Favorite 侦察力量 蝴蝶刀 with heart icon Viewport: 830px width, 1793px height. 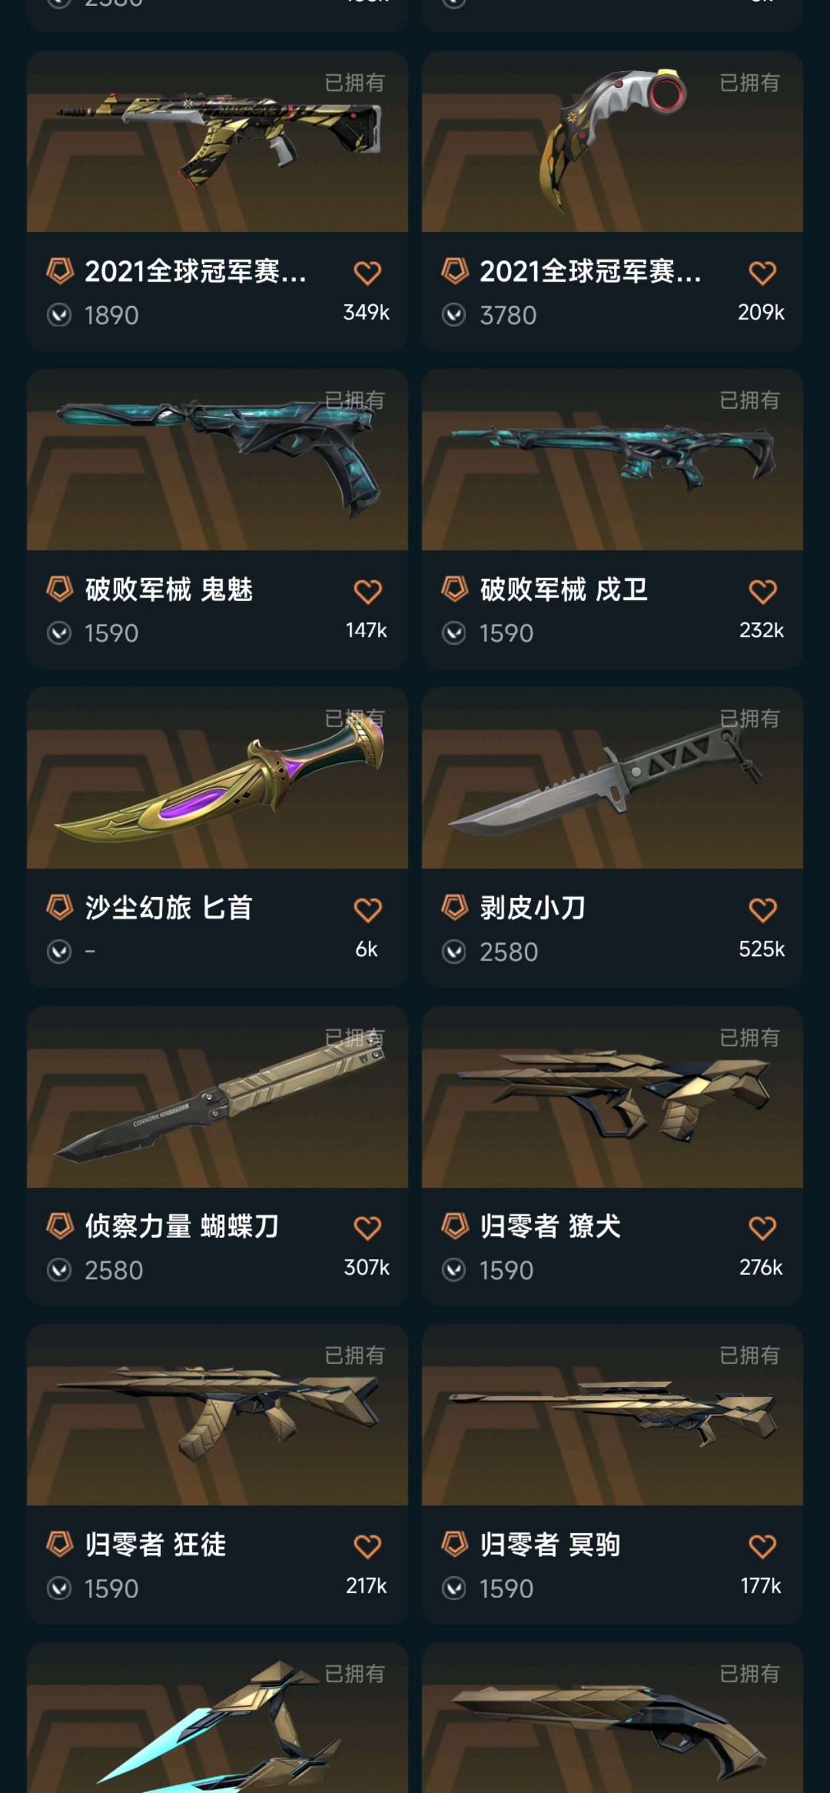368,1228
